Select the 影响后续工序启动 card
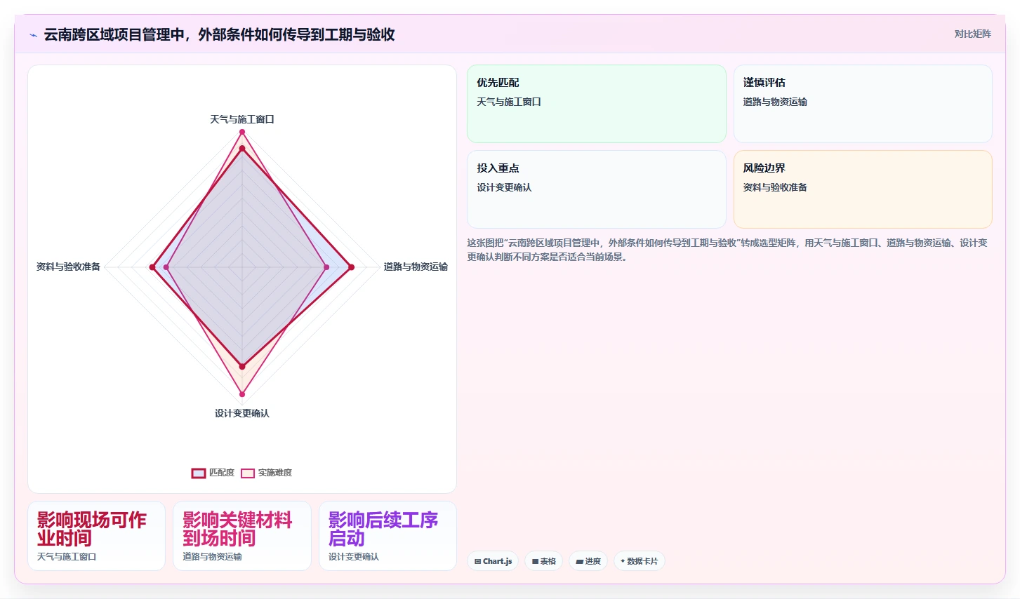 tap(388, 536)
